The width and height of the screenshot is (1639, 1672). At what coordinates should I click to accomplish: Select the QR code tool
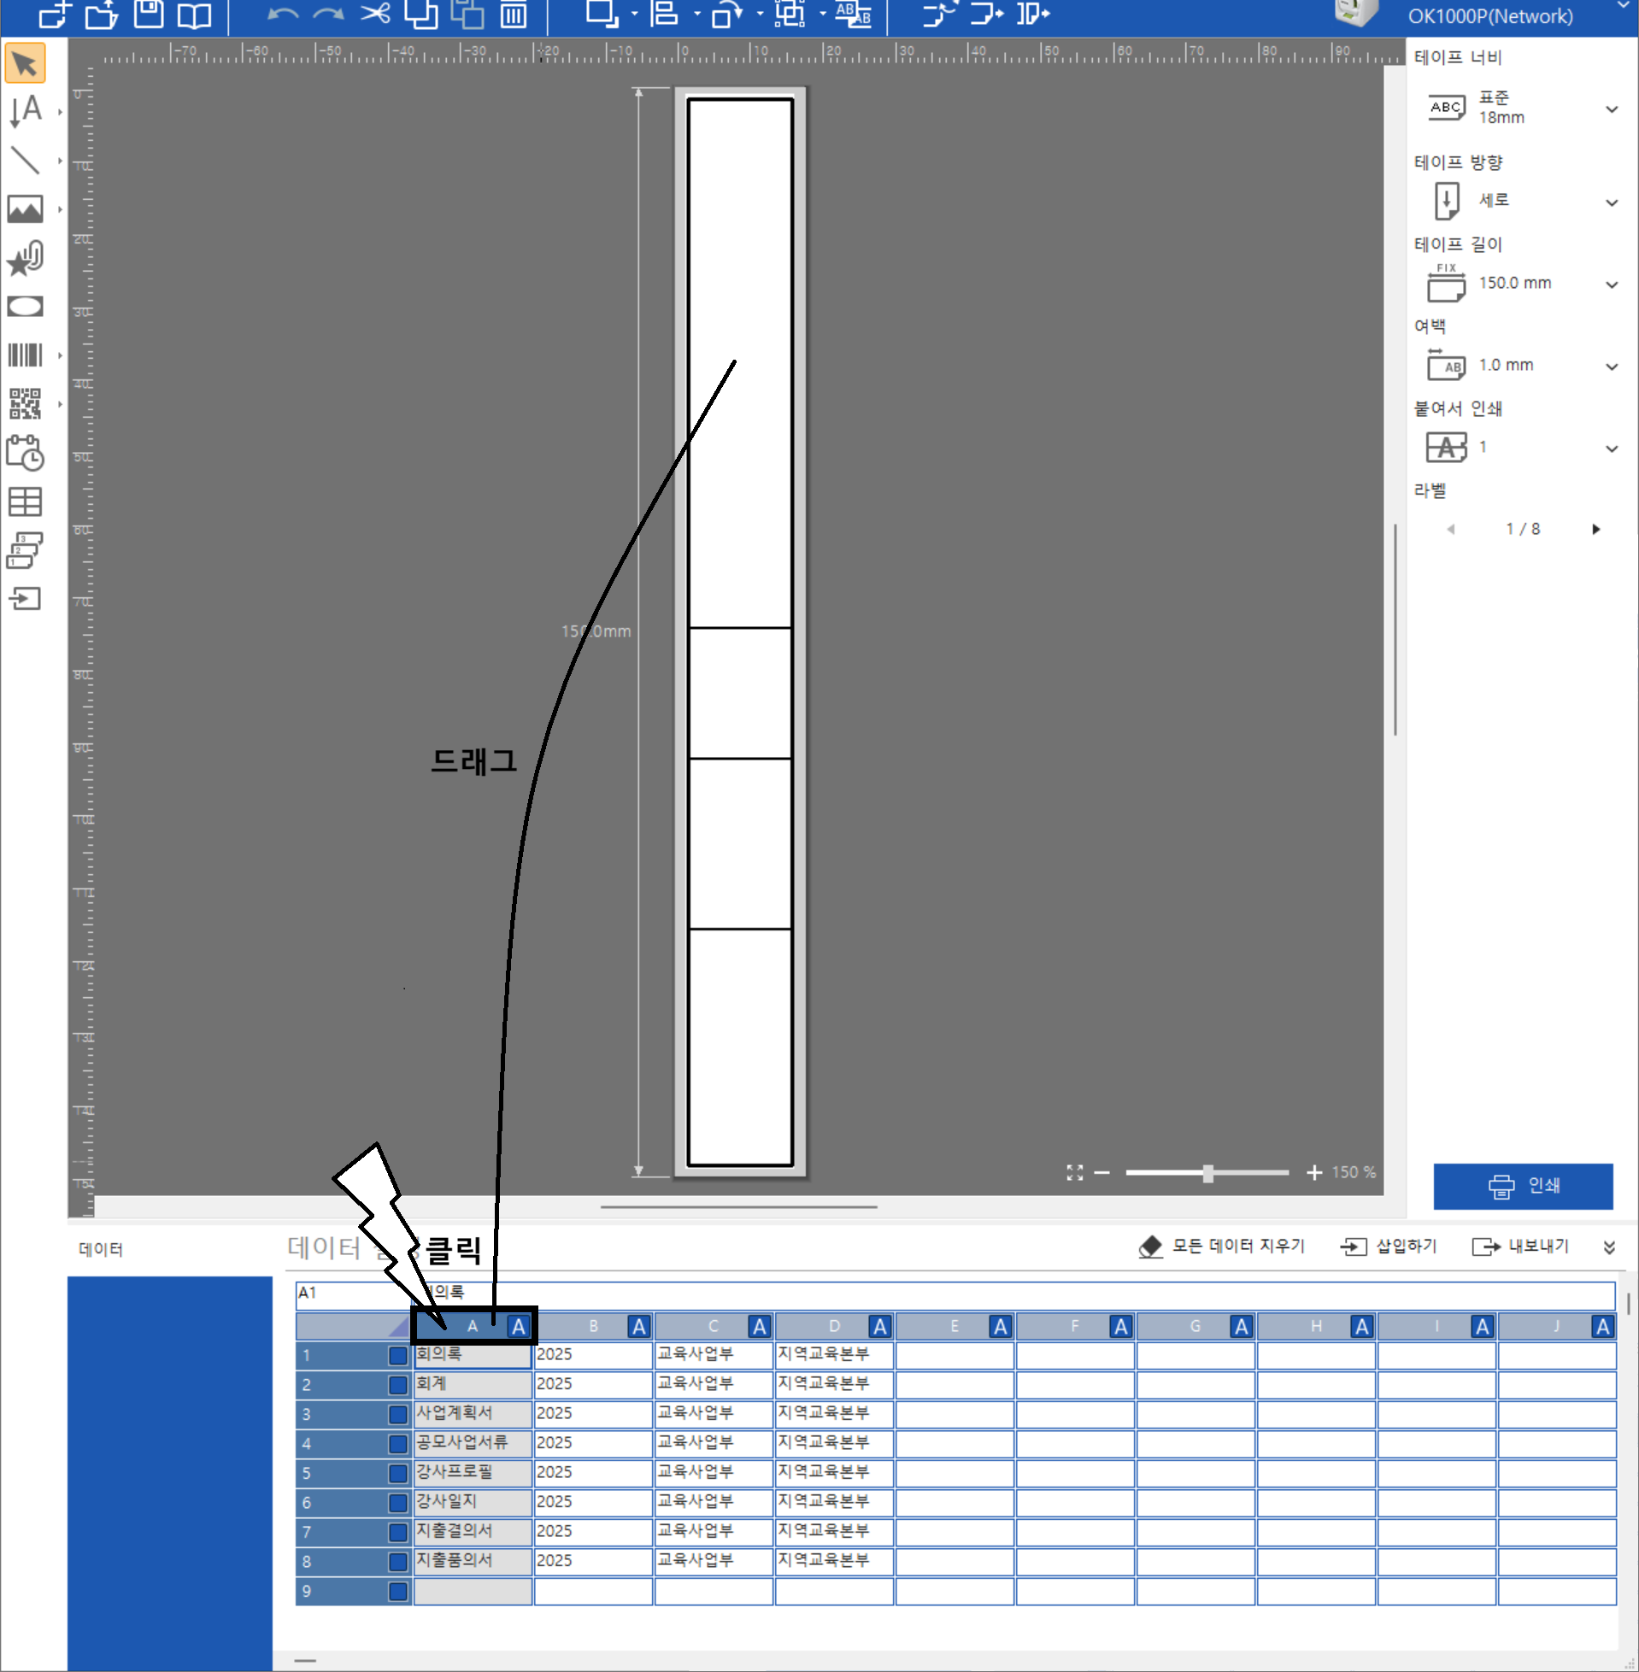click(25, 403)
